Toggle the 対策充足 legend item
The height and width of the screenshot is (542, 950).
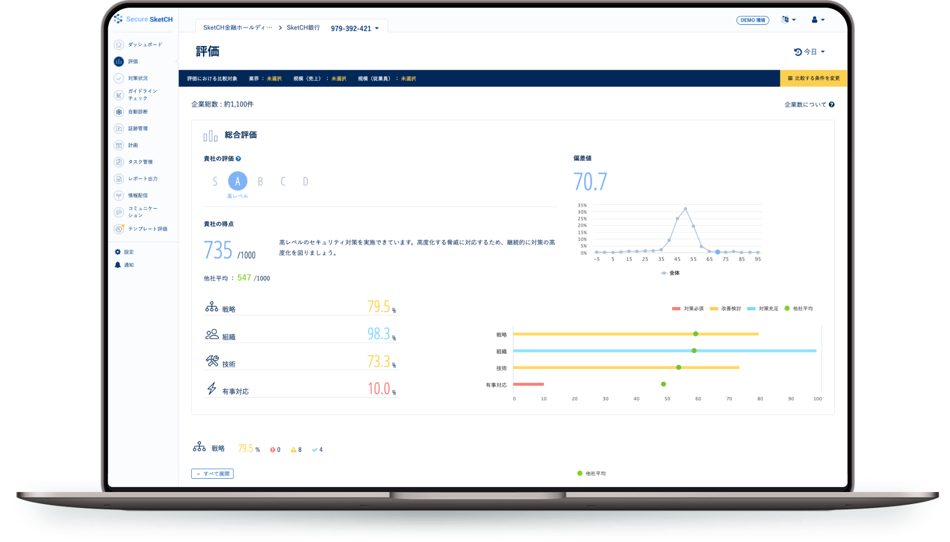[763, 309]
